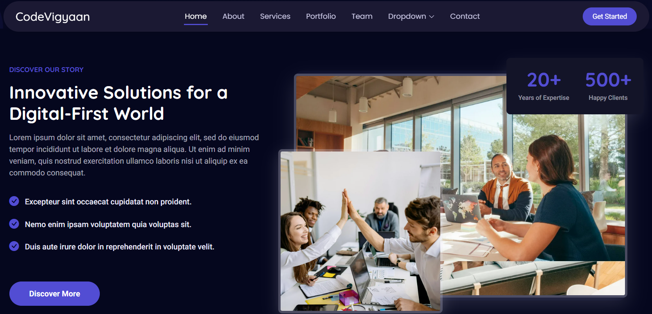Click the 20+ Years of Expertise stat

point(544,86)
